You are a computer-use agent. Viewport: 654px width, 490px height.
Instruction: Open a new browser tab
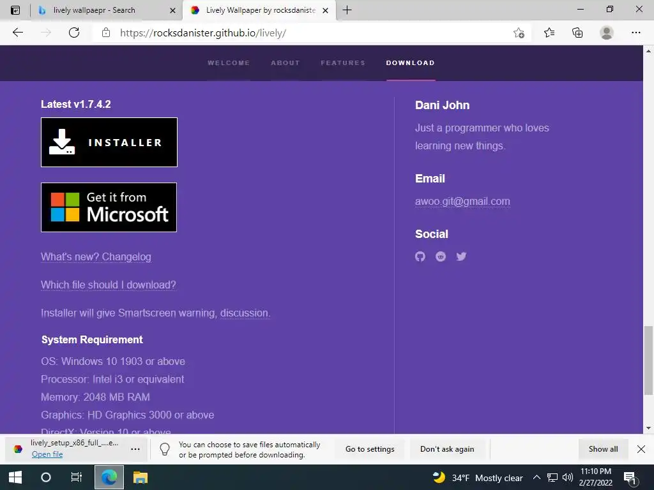coord(347,10)
